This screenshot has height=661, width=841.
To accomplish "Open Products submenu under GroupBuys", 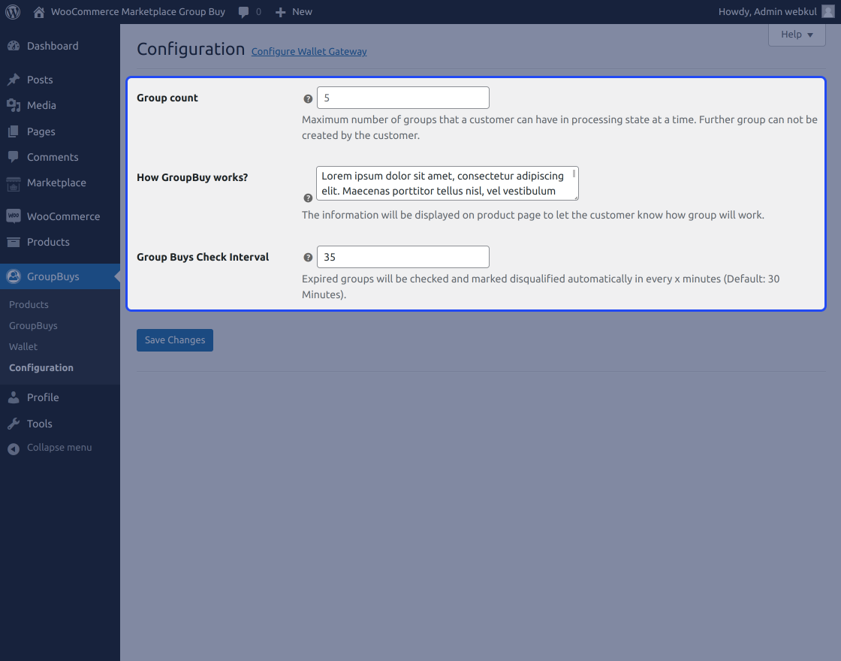I will (x=29, y=305).
